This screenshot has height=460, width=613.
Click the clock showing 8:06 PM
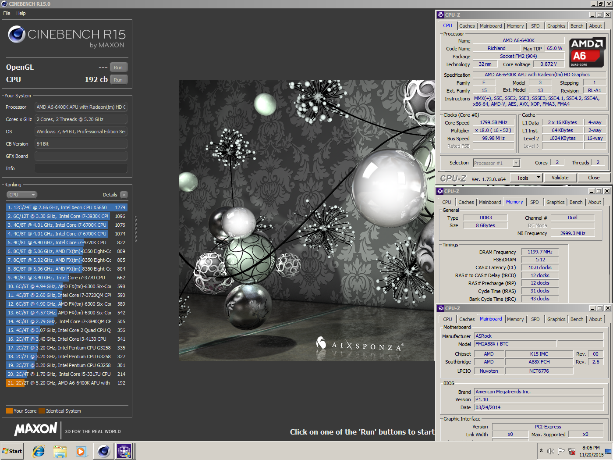pyautogui.click(x=591, y=451)
